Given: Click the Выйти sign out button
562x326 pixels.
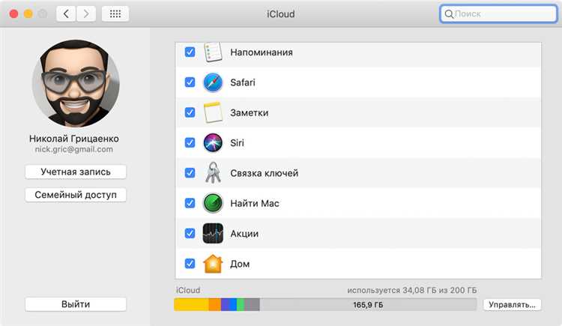Looking at the screenshot, I should click(76, 304).
